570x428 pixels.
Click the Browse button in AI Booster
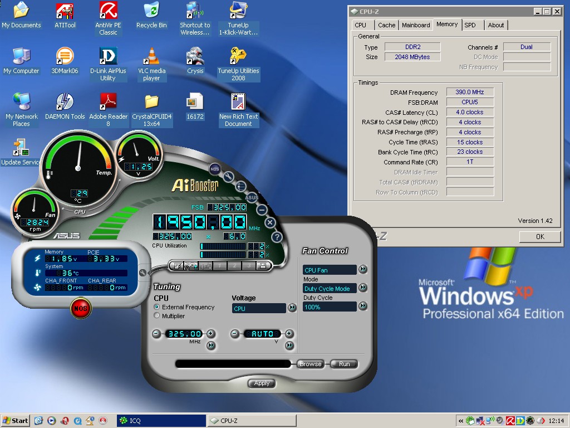[x=311, y=364]
